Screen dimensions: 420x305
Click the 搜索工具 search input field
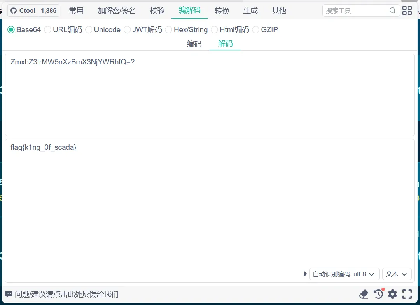point(356,10)
